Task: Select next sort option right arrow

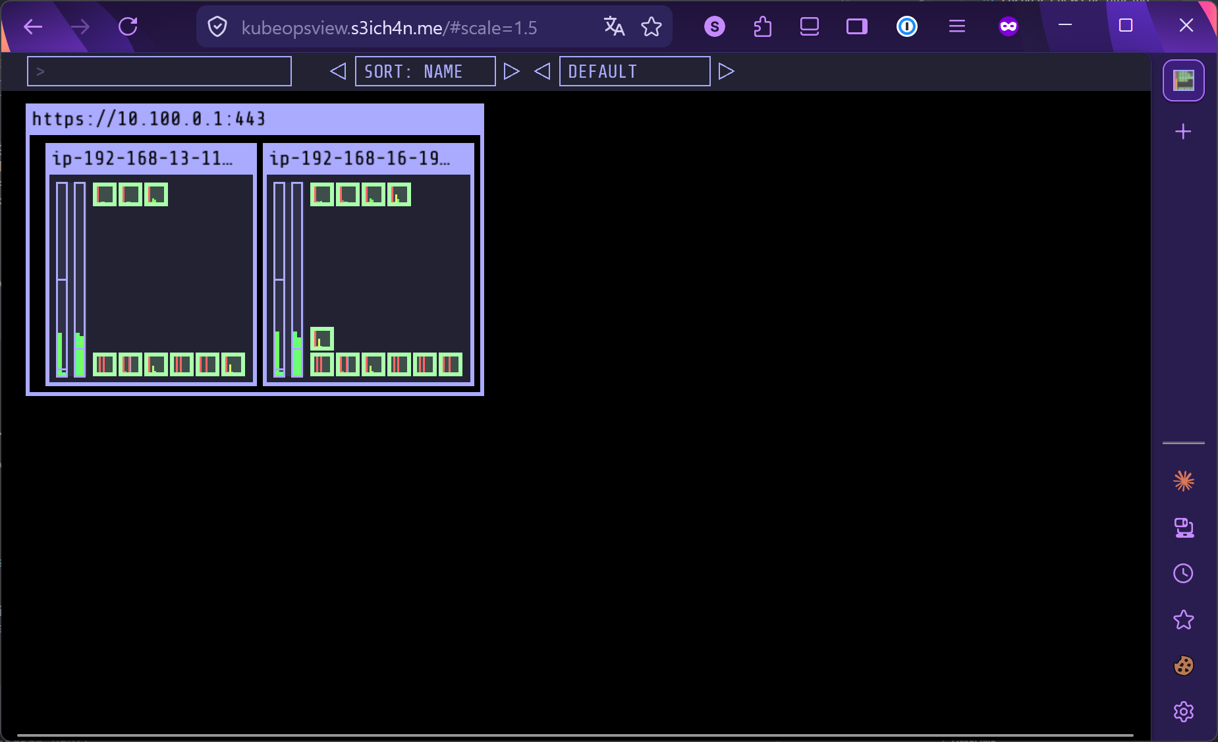Action: [511, 71]
